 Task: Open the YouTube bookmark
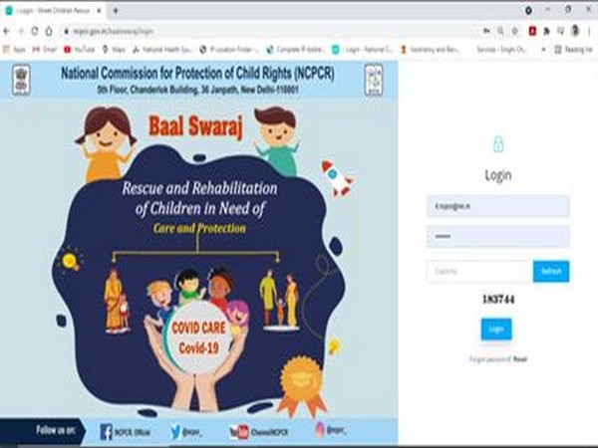pos(80,49)
